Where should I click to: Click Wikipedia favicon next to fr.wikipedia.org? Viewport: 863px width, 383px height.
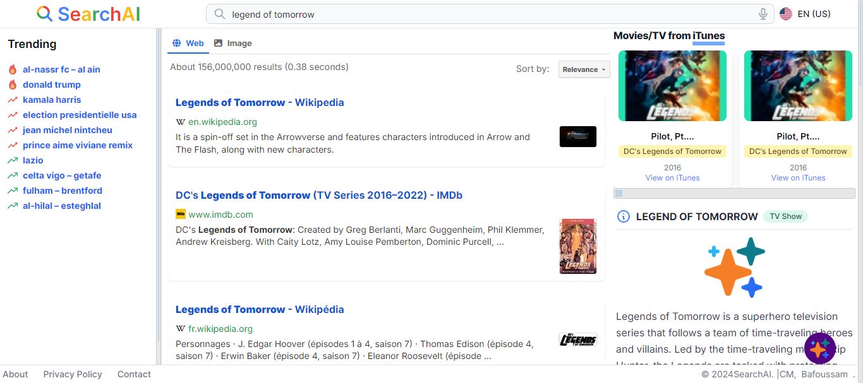pos(181,329)
